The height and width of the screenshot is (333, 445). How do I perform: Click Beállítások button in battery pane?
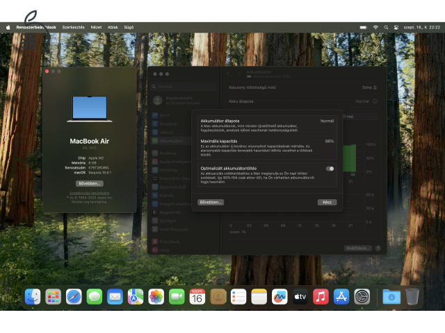[357, 248]
